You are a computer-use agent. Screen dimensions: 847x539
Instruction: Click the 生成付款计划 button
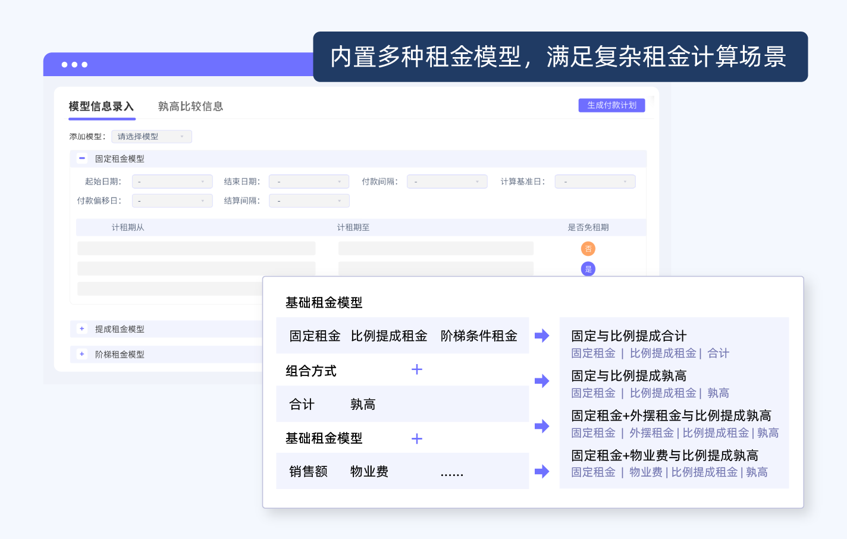click(x=611, y=105)
